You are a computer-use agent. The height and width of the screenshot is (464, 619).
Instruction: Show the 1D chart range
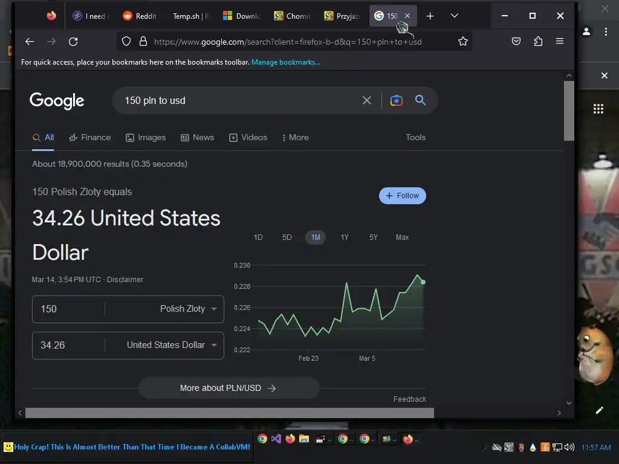258,237
